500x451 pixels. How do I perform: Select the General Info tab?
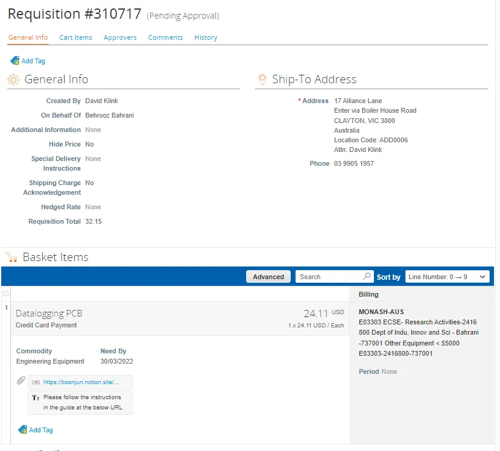coord(28,37)
